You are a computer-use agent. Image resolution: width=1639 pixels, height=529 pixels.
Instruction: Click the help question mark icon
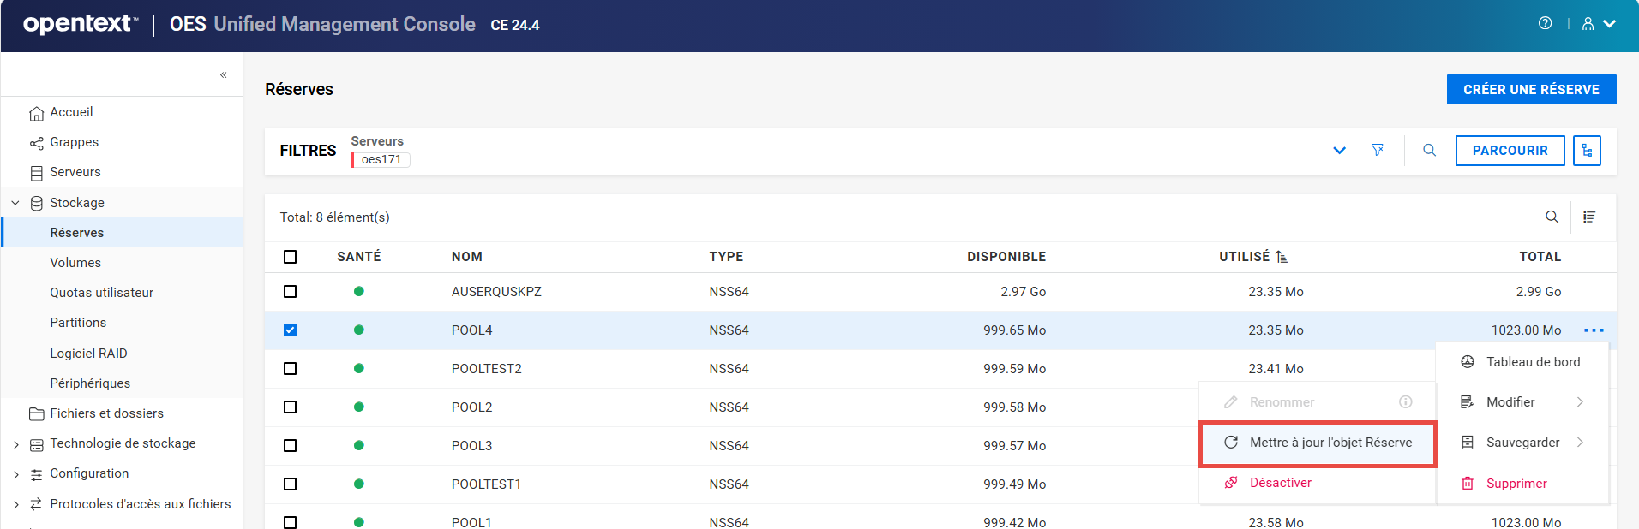tap(1545, 24)
